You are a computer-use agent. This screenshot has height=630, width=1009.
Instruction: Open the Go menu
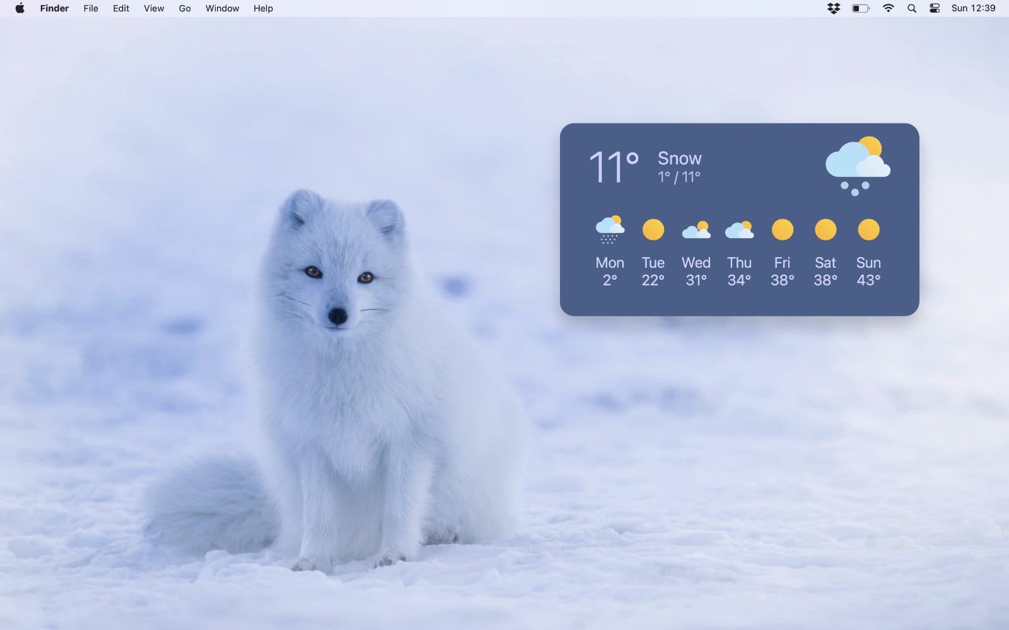pos(185,8)
